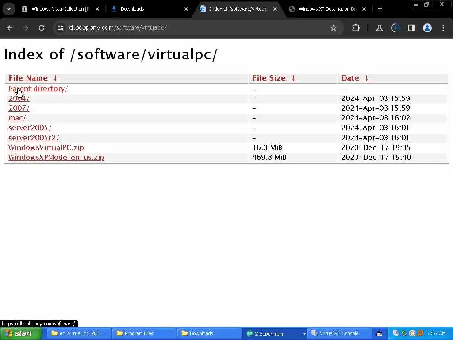The image size is (453, 340).
Task: Toggle the side panel icon
Action: (411, 28)
